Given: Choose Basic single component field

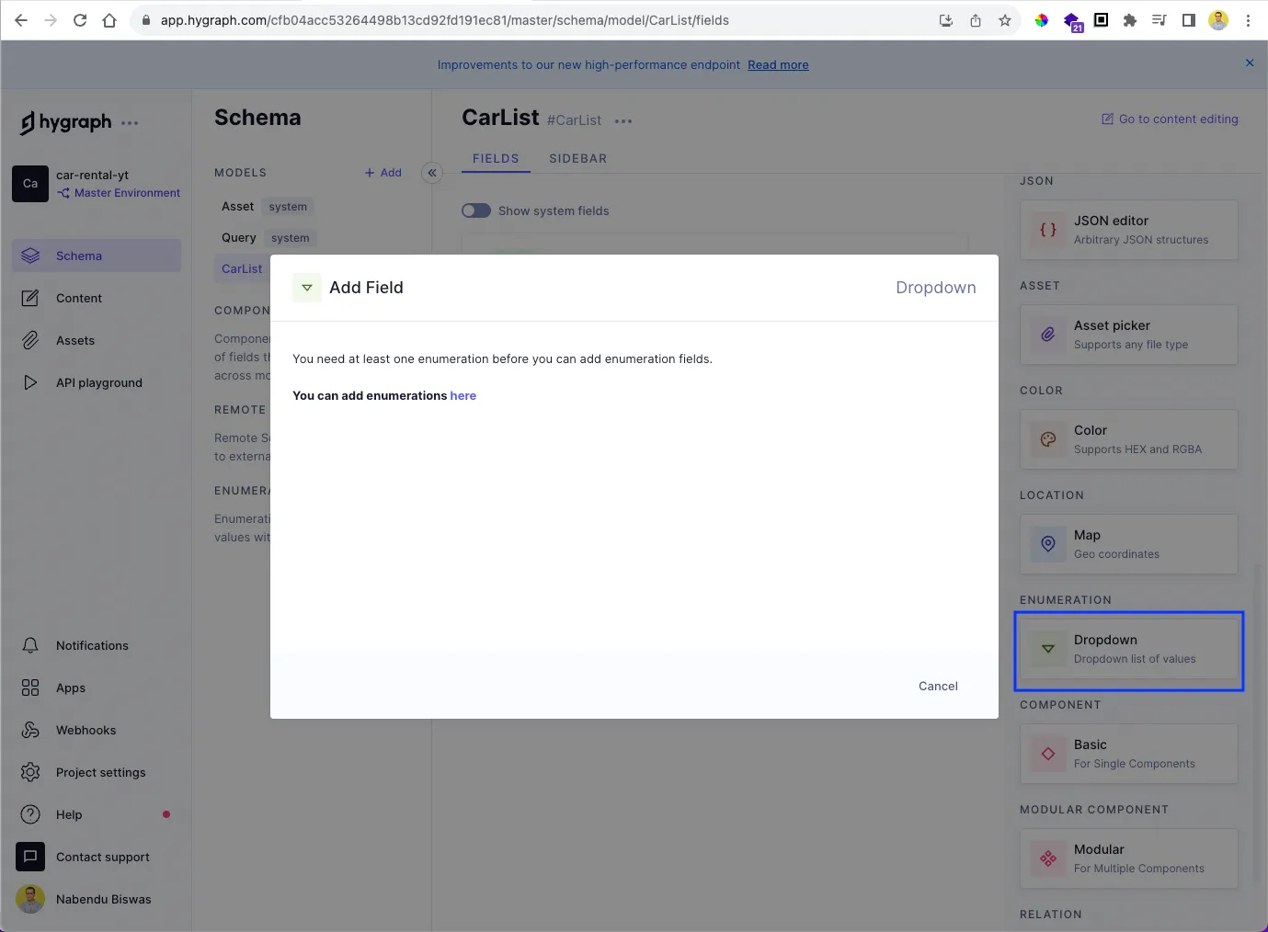Looking at the screenshot, I should (x=1129, y=754).
